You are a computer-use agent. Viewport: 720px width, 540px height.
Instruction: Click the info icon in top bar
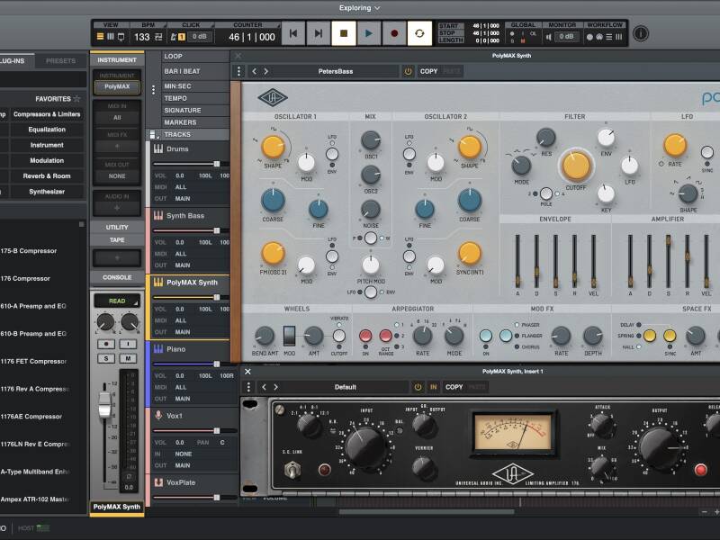coord(641,33)
